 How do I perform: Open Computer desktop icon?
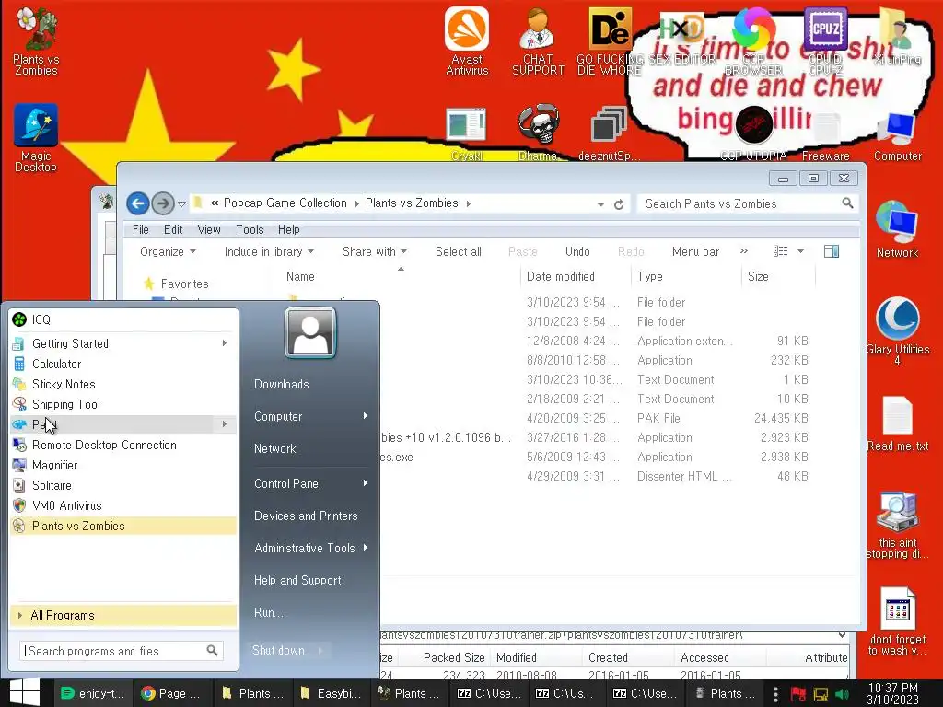point(897,136)
